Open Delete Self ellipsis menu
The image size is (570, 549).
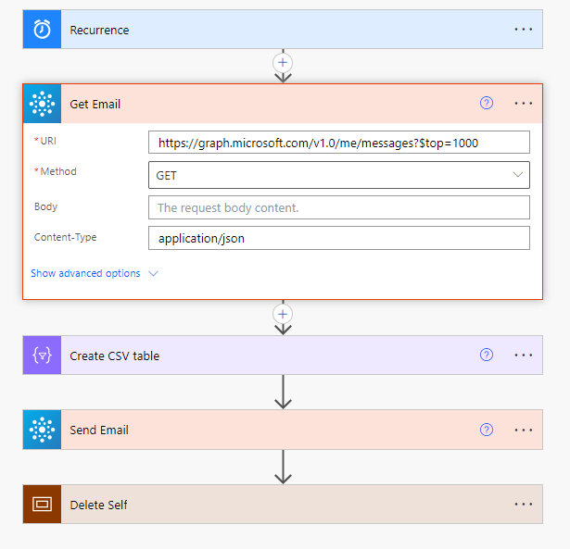524,505
